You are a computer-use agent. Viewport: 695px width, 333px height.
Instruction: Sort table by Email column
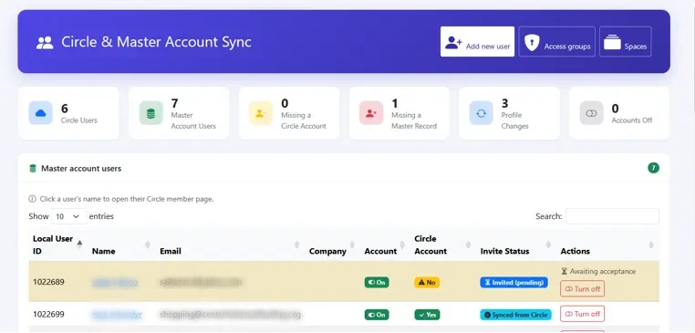tap(231, 245)
